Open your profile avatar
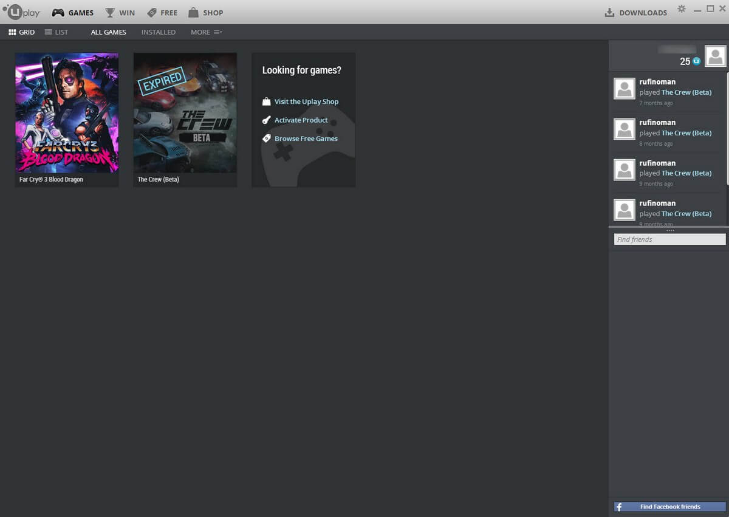729x517 pixels. click(716, 56)
